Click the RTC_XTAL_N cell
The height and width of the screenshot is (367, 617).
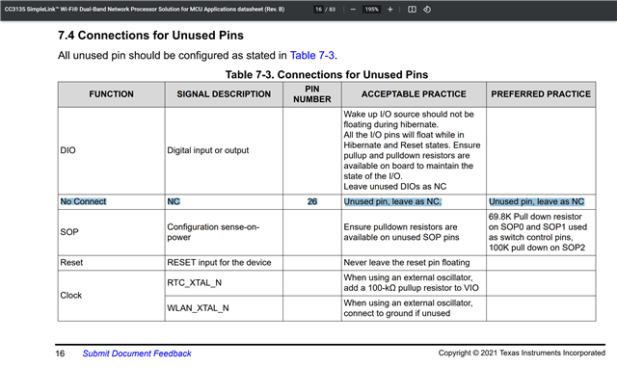[x=224, y=283]
